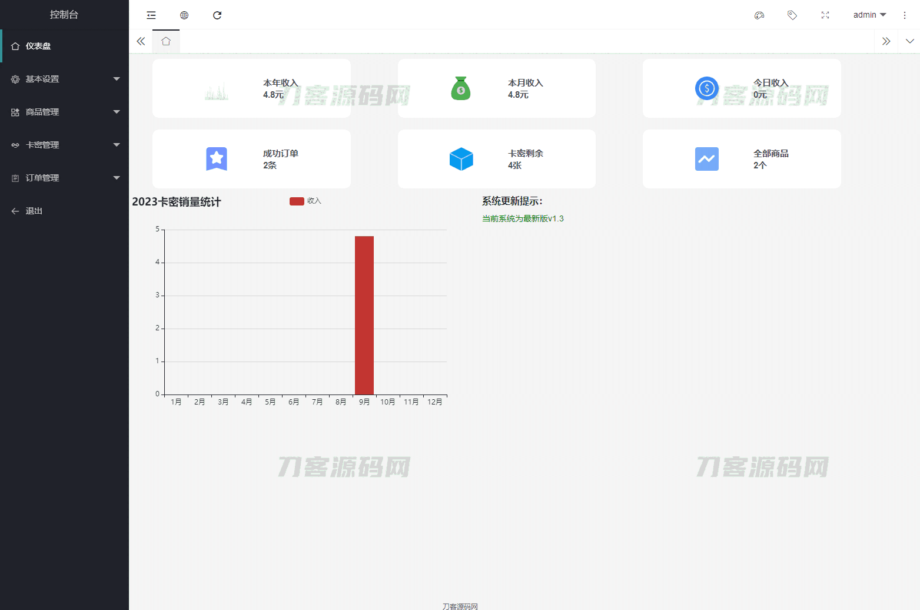Open the vertical three-dot more menu
This screenshot has height=610, width=920.
[905, 15]
